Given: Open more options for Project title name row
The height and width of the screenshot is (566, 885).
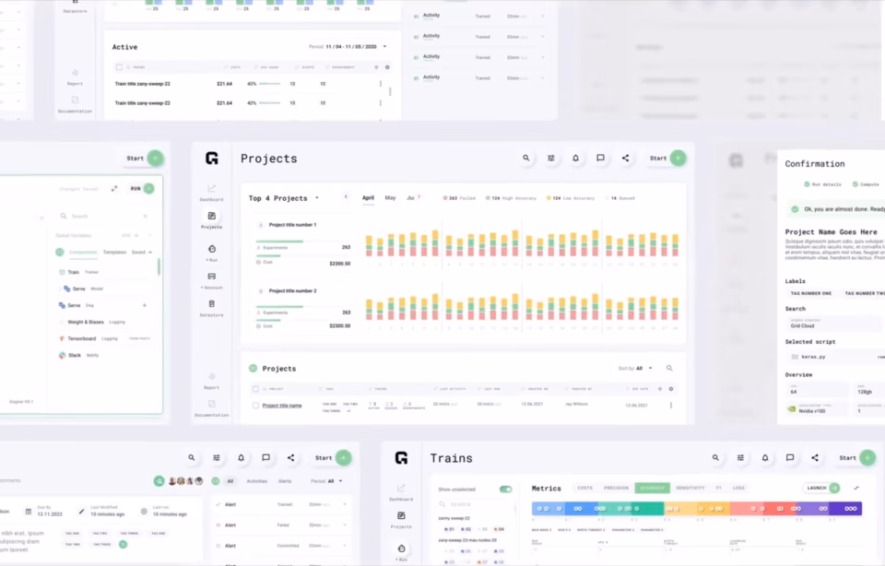Looking at the screenshot, I should (671, 406).
